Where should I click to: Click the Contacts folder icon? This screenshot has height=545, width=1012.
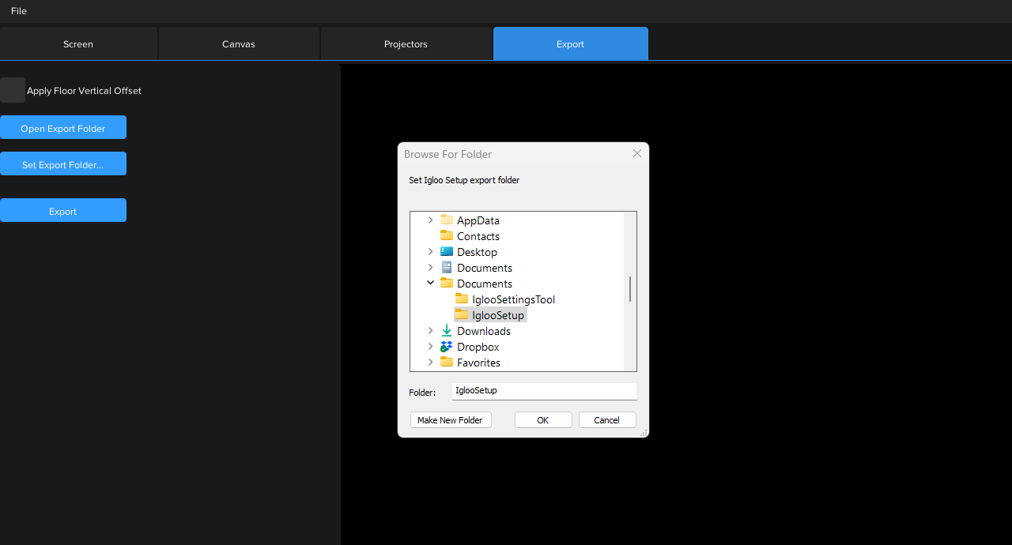447,236
